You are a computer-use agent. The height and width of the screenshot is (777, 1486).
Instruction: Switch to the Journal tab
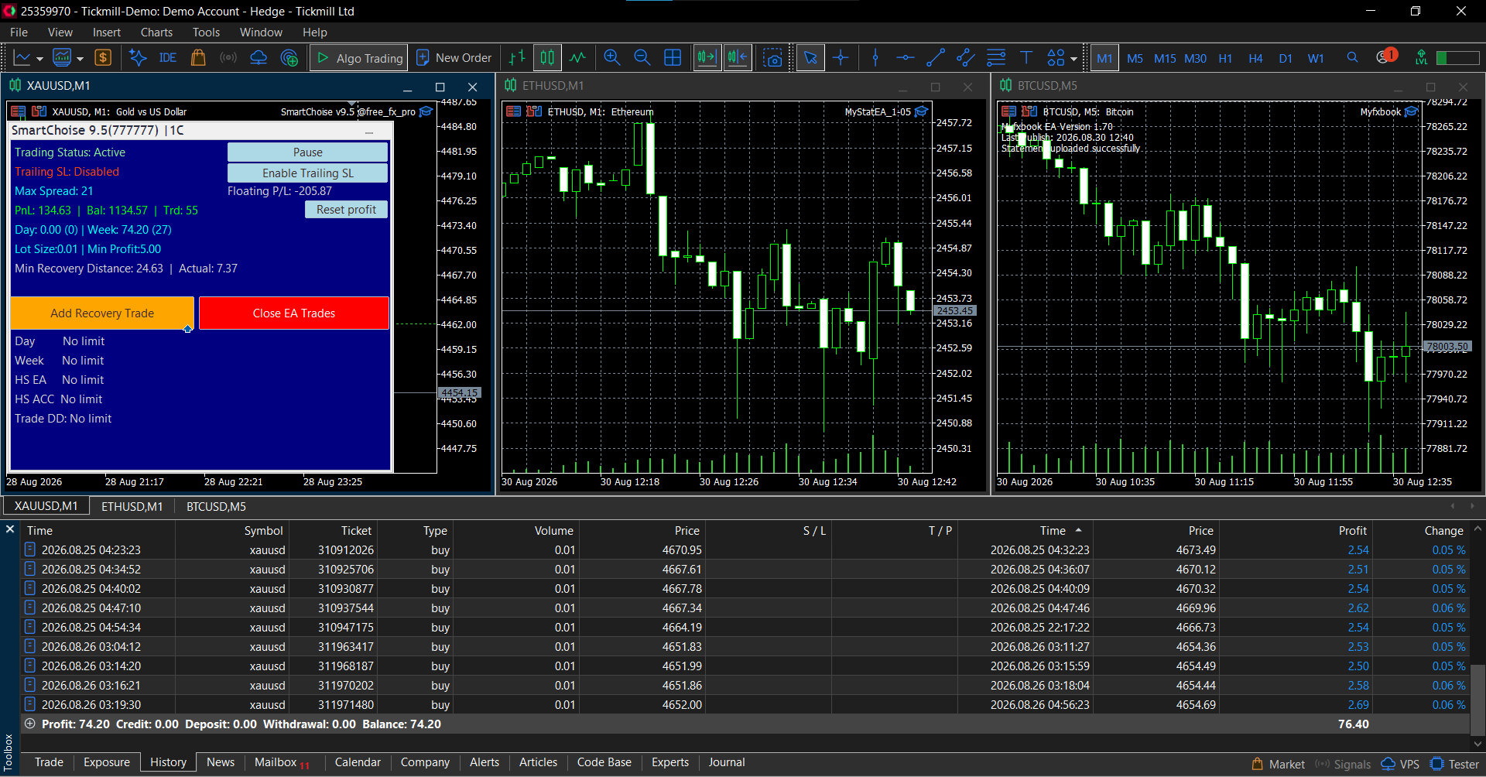726,762
